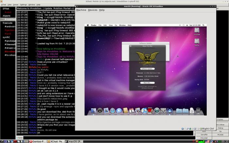Click More Info button in About This Mac
The image size is (229, 143).
click(x=147, y=83)
